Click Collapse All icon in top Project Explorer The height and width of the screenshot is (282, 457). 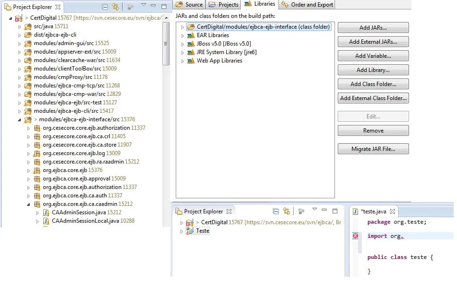click(x=105, y=7)
